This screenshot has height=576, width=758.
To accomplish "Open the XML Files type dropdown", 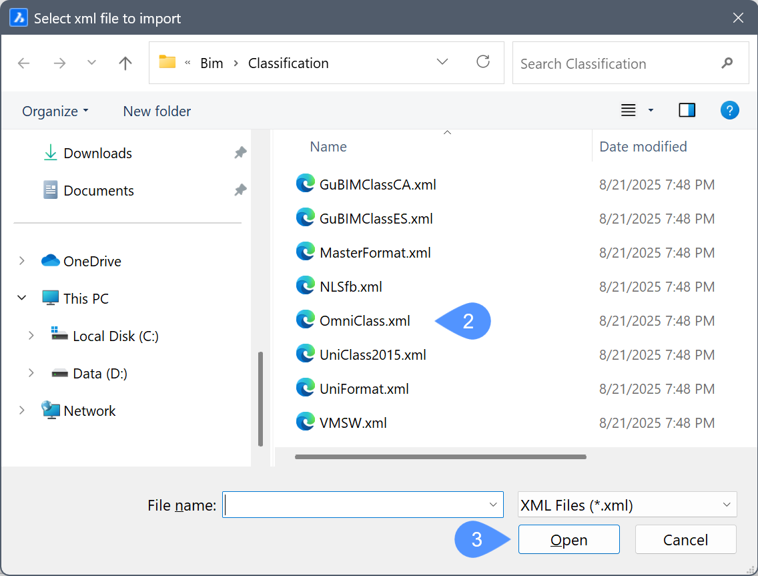I will click(x=627, y=505).
